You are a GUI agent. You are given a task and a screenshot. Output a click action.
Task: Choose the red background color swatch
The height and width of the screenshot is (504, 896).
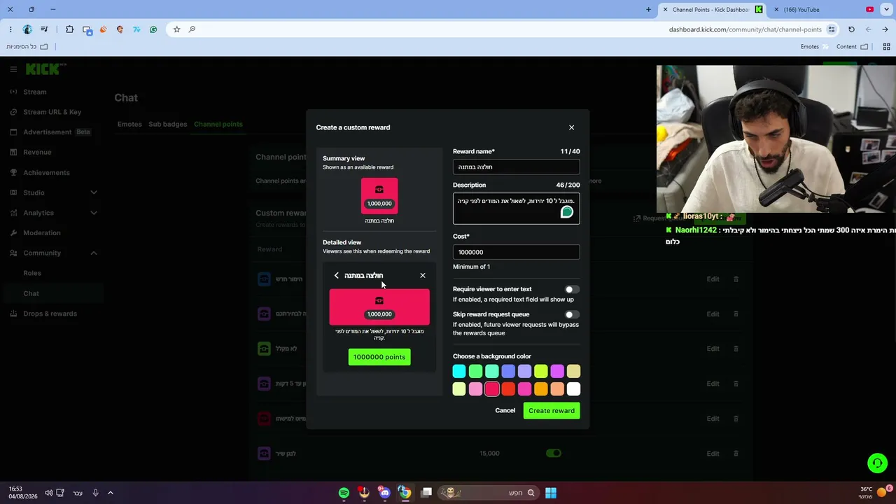(x=508, y=389)
